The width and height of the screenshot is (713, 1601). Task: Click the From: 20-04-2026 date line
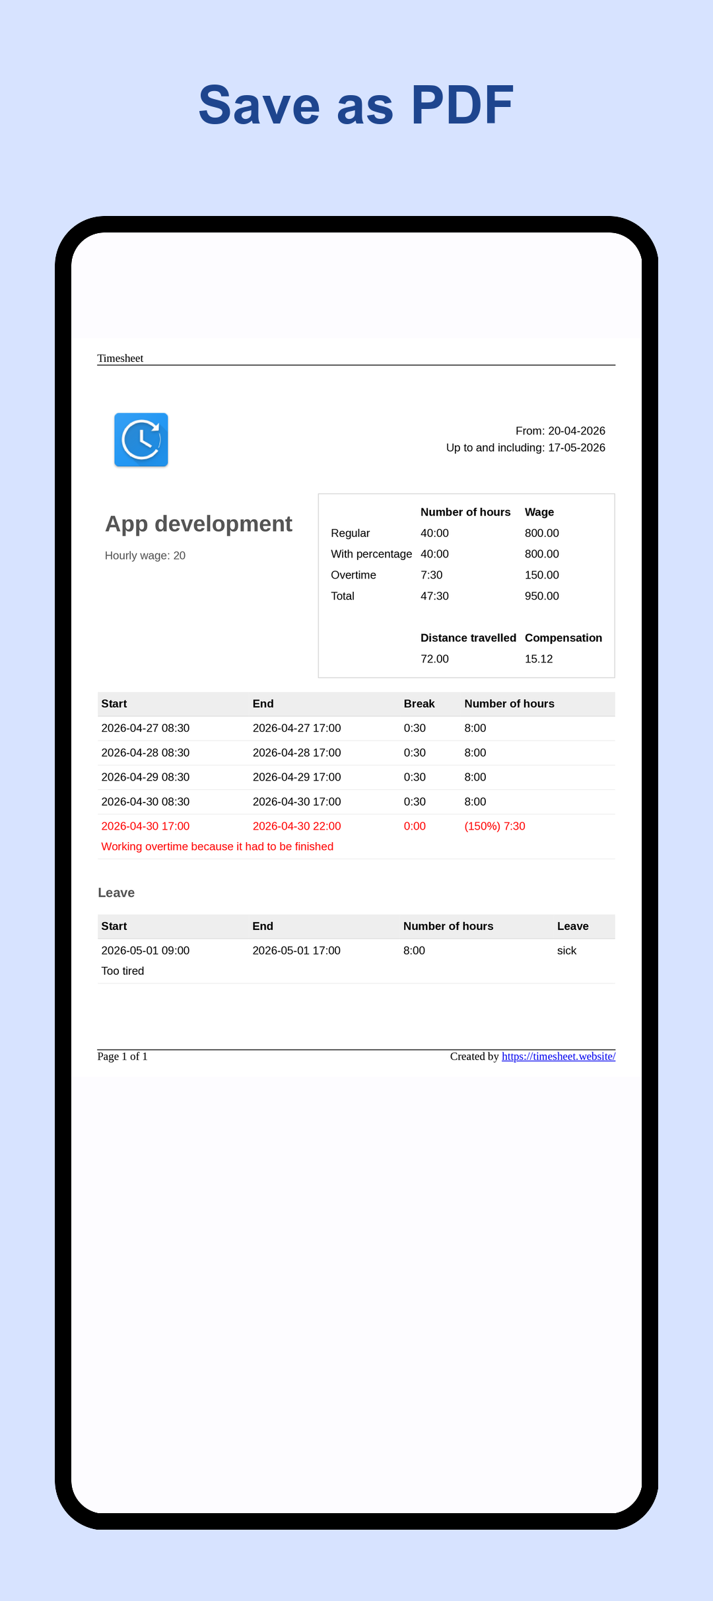click(560, 431)
